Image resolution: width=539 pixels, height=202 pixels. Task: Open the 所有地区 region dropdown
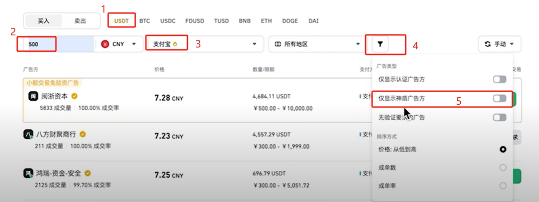click(314, 44)
